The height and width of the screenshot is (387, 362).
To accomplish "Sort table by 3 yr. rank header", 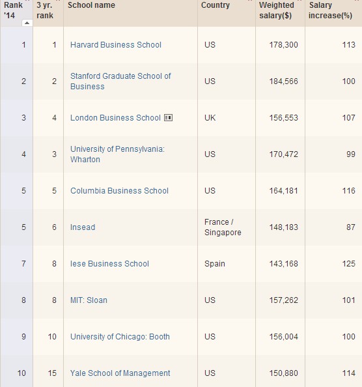I will point(45,10).
